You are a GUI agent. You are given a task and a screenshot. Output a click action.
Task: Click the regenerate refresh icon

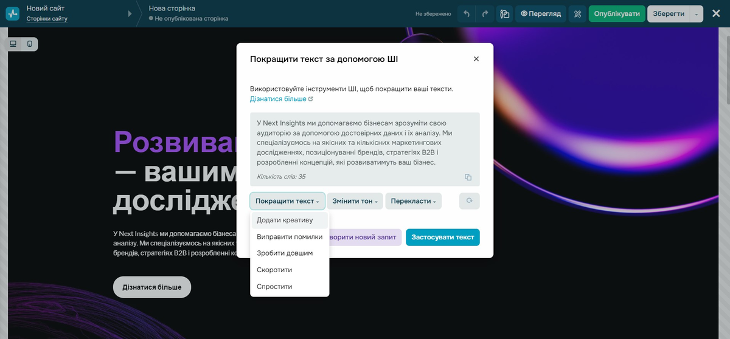470,201
